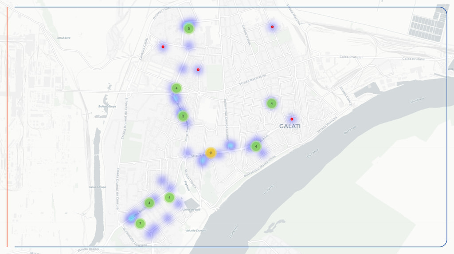Expand the 4 cluster just above the 7 cluster
The height and width of the screenshot is (254, 454).
coord(149,203)
